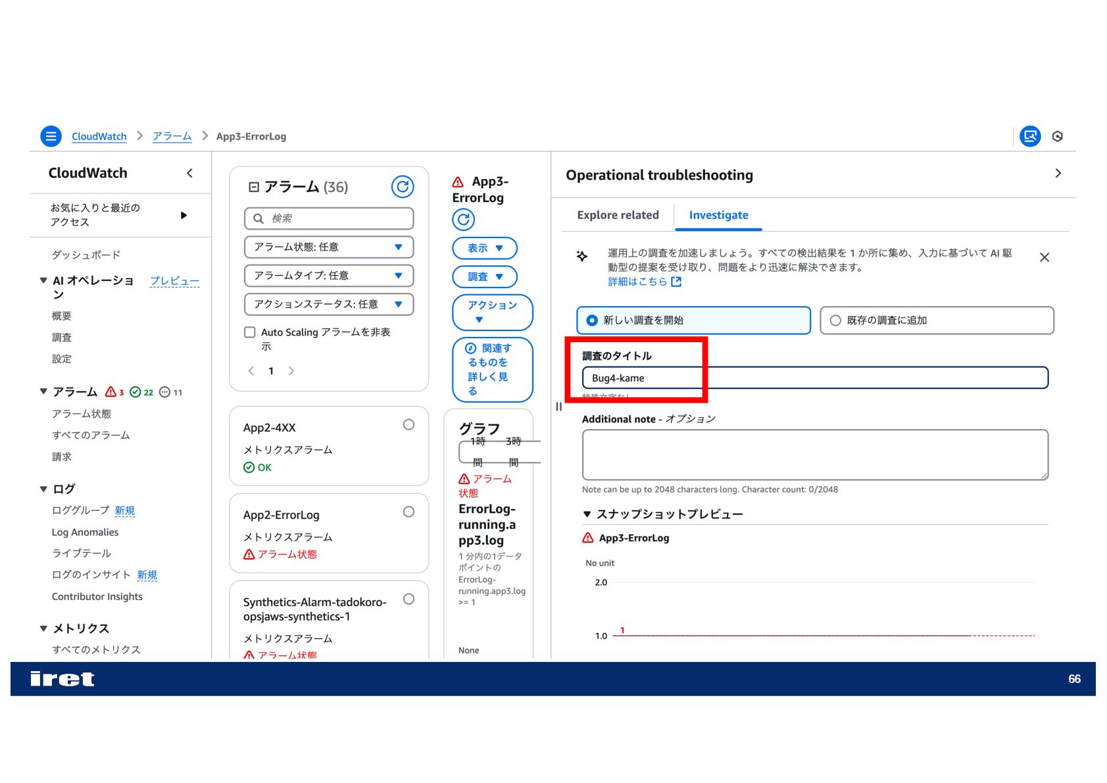Refresh the App3-ErrorLog alarm details
This screenshot has height=783, width=1107.
point(464,219)
